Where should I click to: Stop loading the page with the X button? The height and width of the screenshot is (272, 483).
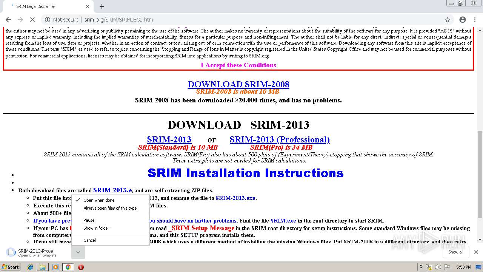click(32, 20)
